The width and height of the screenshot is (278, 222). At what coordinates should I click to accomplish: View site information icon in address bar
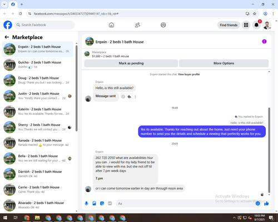(x=29, y=14)
